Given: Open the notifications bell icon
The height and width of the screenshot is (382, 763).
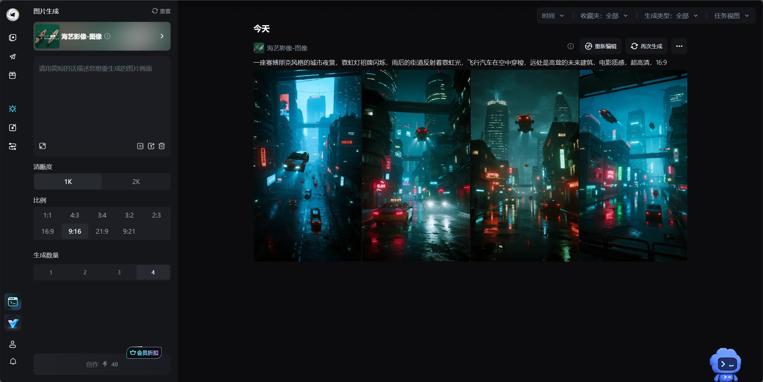Looking at the screenshot, I should 13,361.
